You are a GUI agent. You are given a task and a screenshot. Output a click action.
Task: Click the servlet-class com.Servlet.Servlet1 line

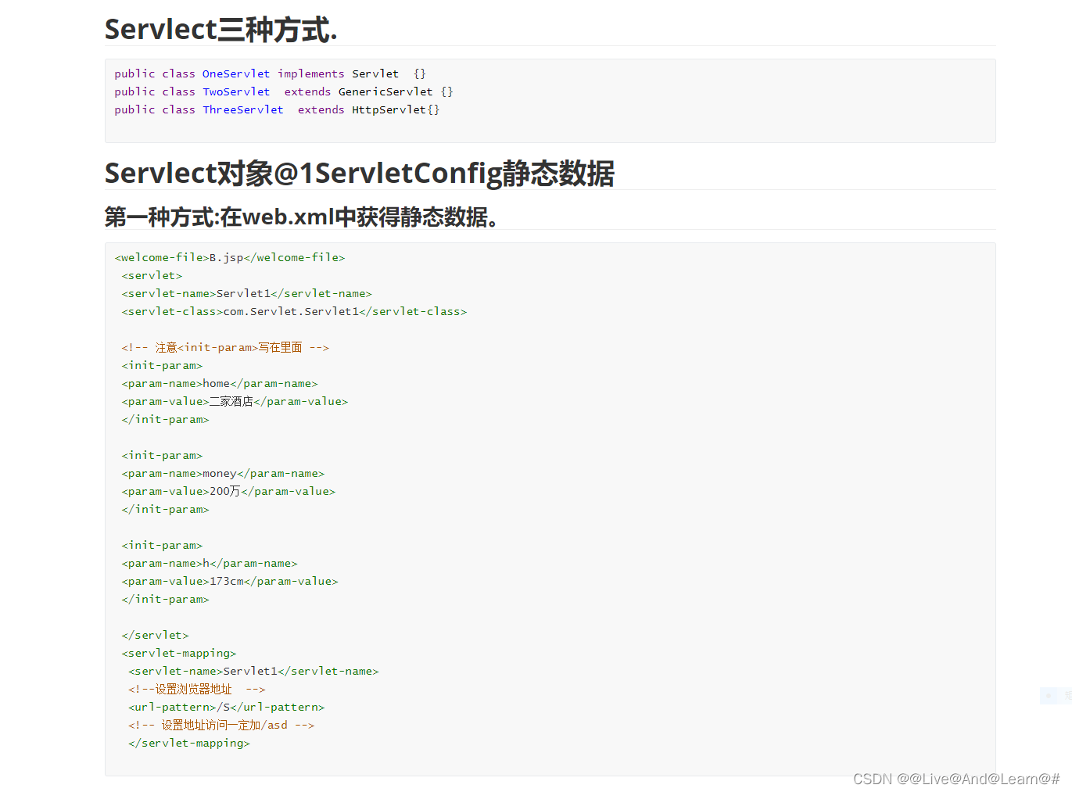294,311
